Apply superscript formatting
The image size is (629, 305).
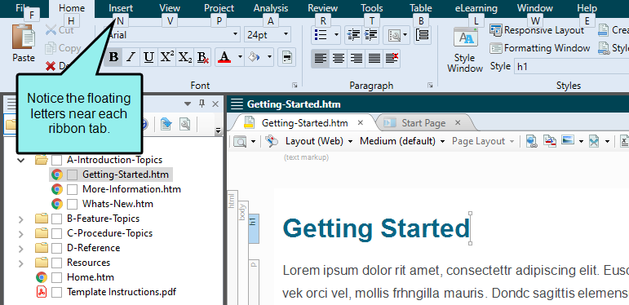tap(167, 57)
